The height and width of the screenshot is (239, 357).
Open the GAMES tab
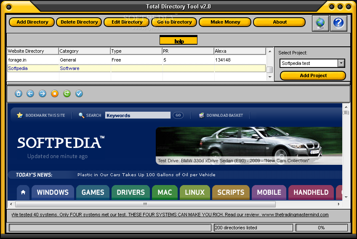pos(93,193)
